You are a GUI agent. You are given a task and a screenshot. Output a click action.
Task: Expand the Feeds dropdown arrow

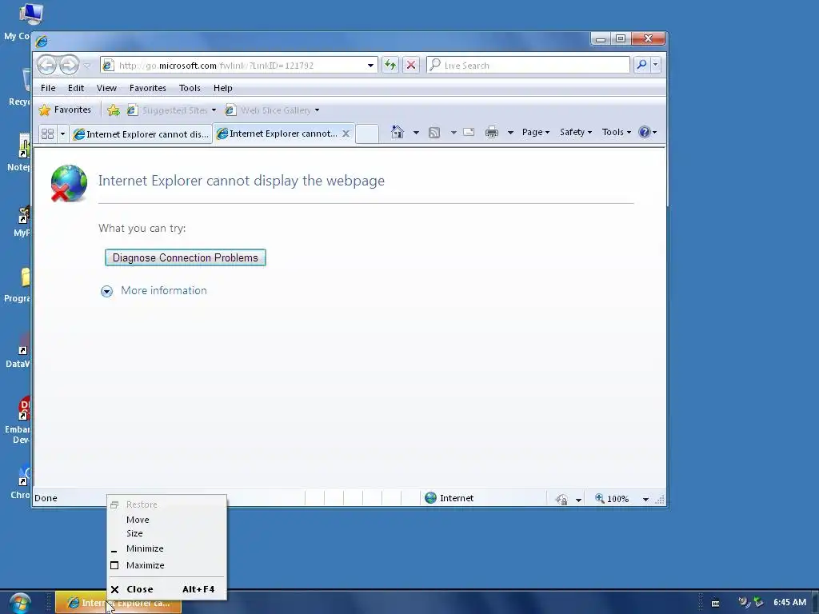coord(454,133)
